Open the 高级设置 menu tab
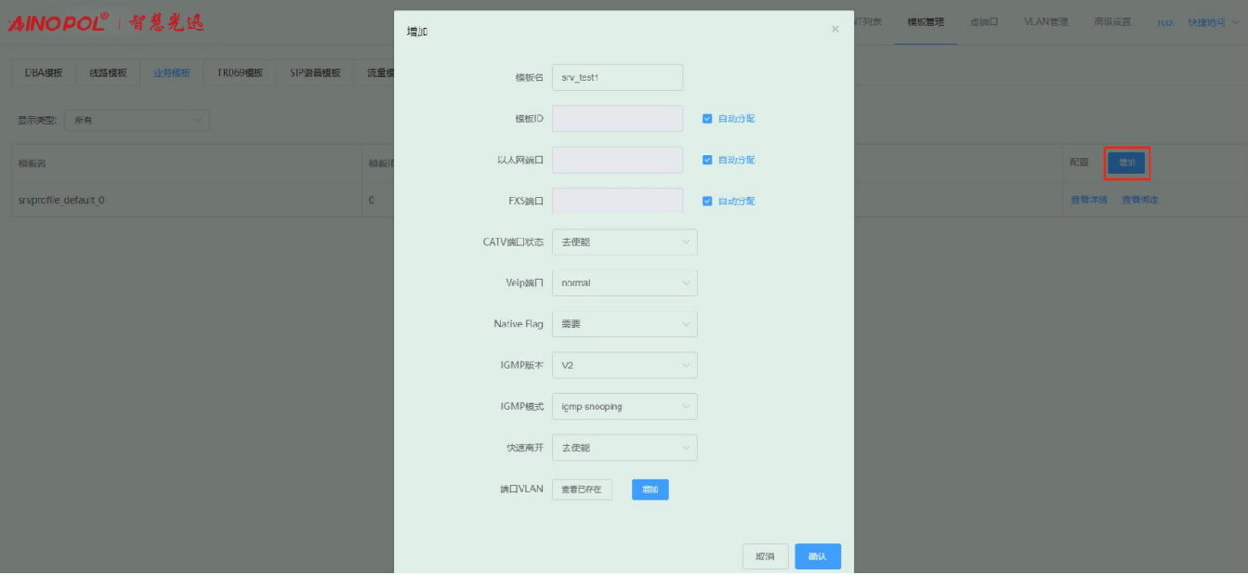1248x575 pixels. click(1111, 22)
